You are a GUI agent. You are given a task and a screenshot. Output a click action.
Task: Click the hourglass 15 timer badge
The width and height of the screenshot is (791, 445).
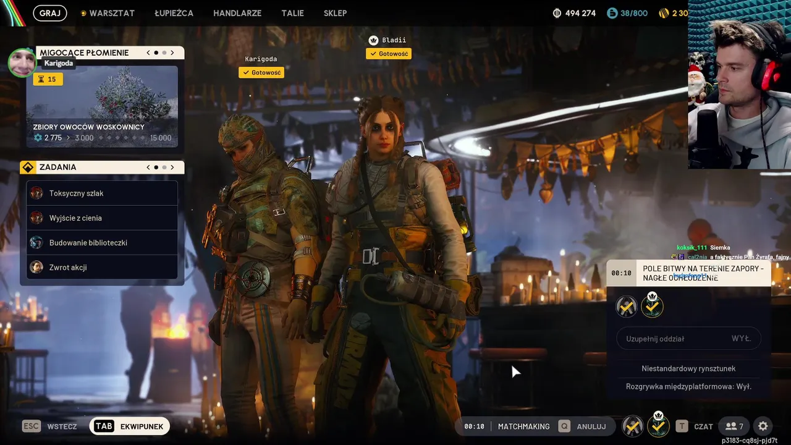[48, 79]
